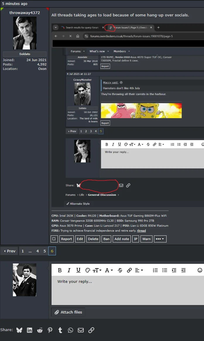Indent text in bottom reply editor
204x341 pixels.
174,270
